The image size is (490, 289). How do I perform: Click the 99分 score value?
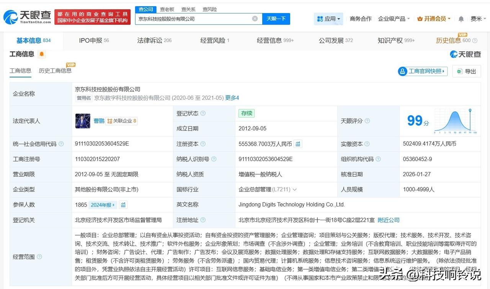coord(418,121)
